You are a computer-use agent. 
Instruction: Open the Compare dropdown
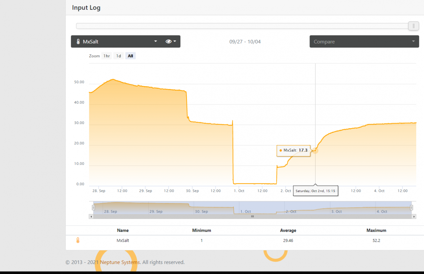[364, 41]
